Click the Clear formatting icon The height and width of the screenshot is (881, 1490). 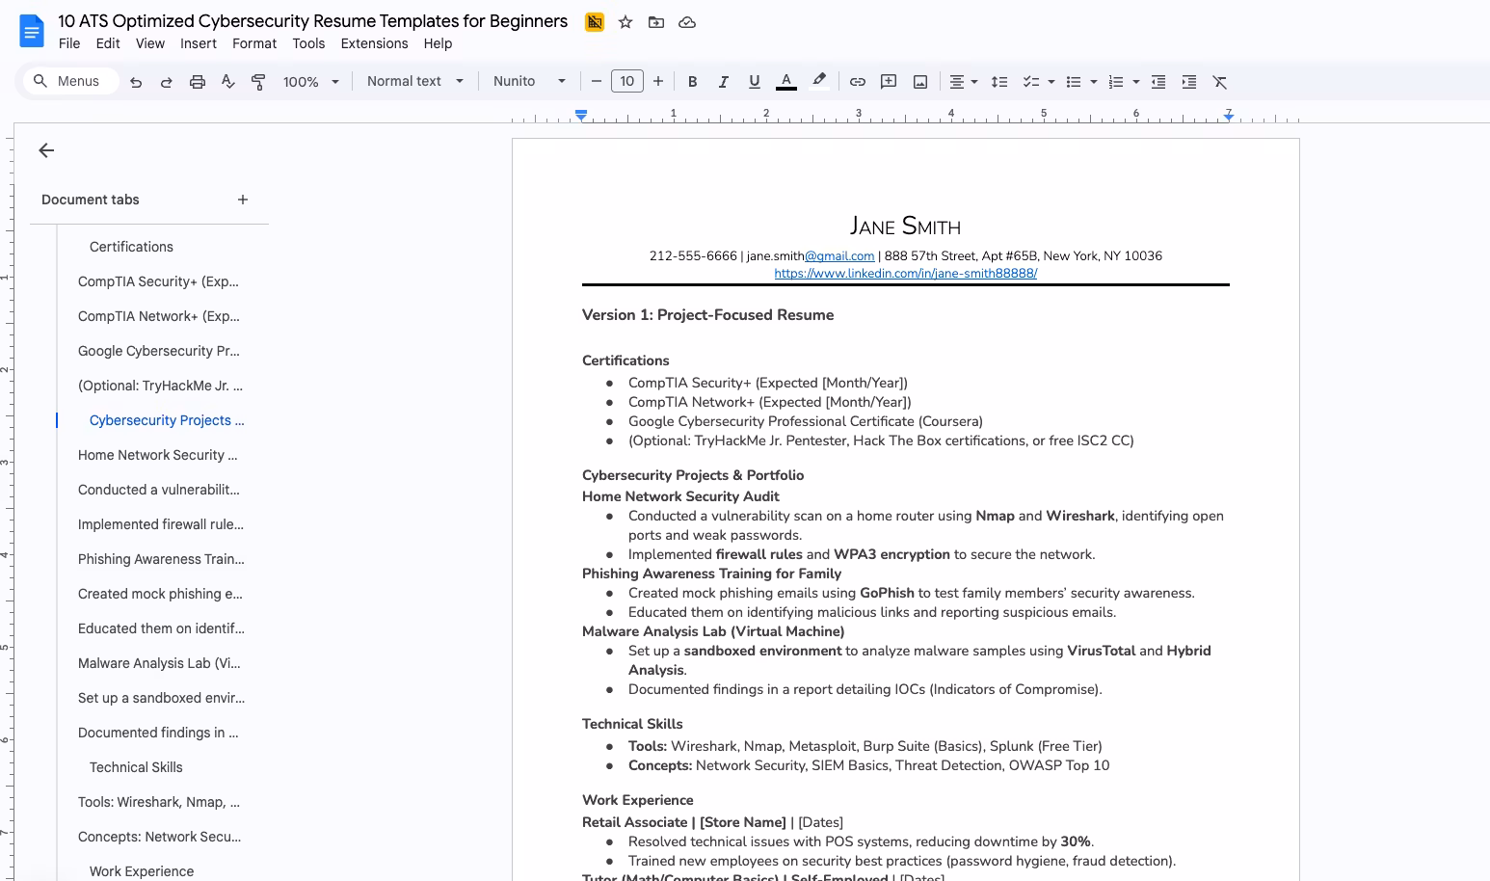1220,82
